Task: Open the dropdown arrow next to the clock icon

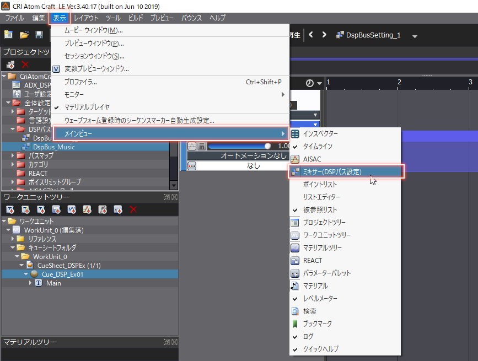Action: (319, 83)
